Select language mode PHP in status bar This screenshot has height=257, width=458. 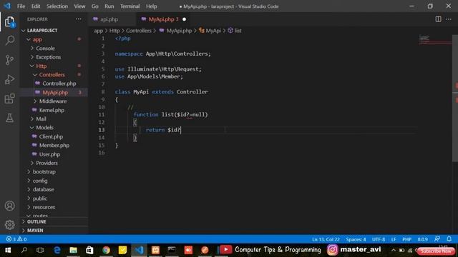(x=406, y=239)
